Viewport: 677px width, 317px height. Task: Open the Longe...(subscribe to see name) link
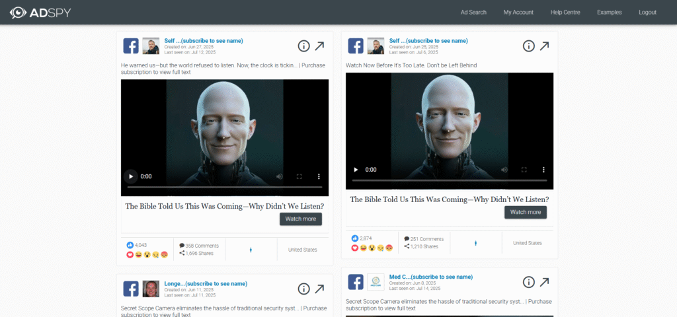click(x=206, y=284)
